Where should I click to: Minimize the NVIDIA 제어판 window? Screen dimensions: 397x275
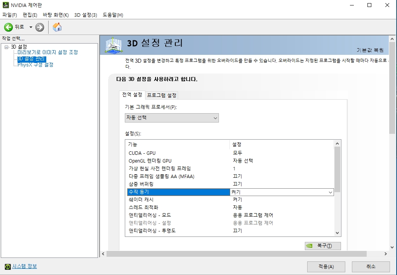coord(352,5)
